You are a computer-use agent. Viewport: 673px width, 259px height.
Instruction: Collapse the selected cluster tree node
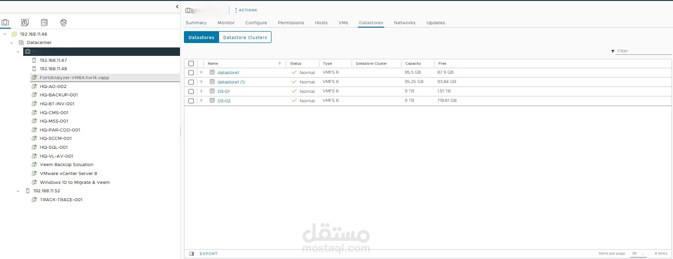coord(18,51)
